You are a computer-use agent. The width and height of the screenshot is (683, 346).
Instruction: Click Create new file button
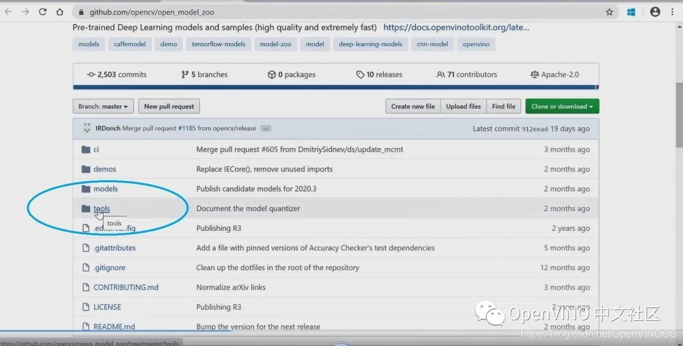click(x=413, y=106)
